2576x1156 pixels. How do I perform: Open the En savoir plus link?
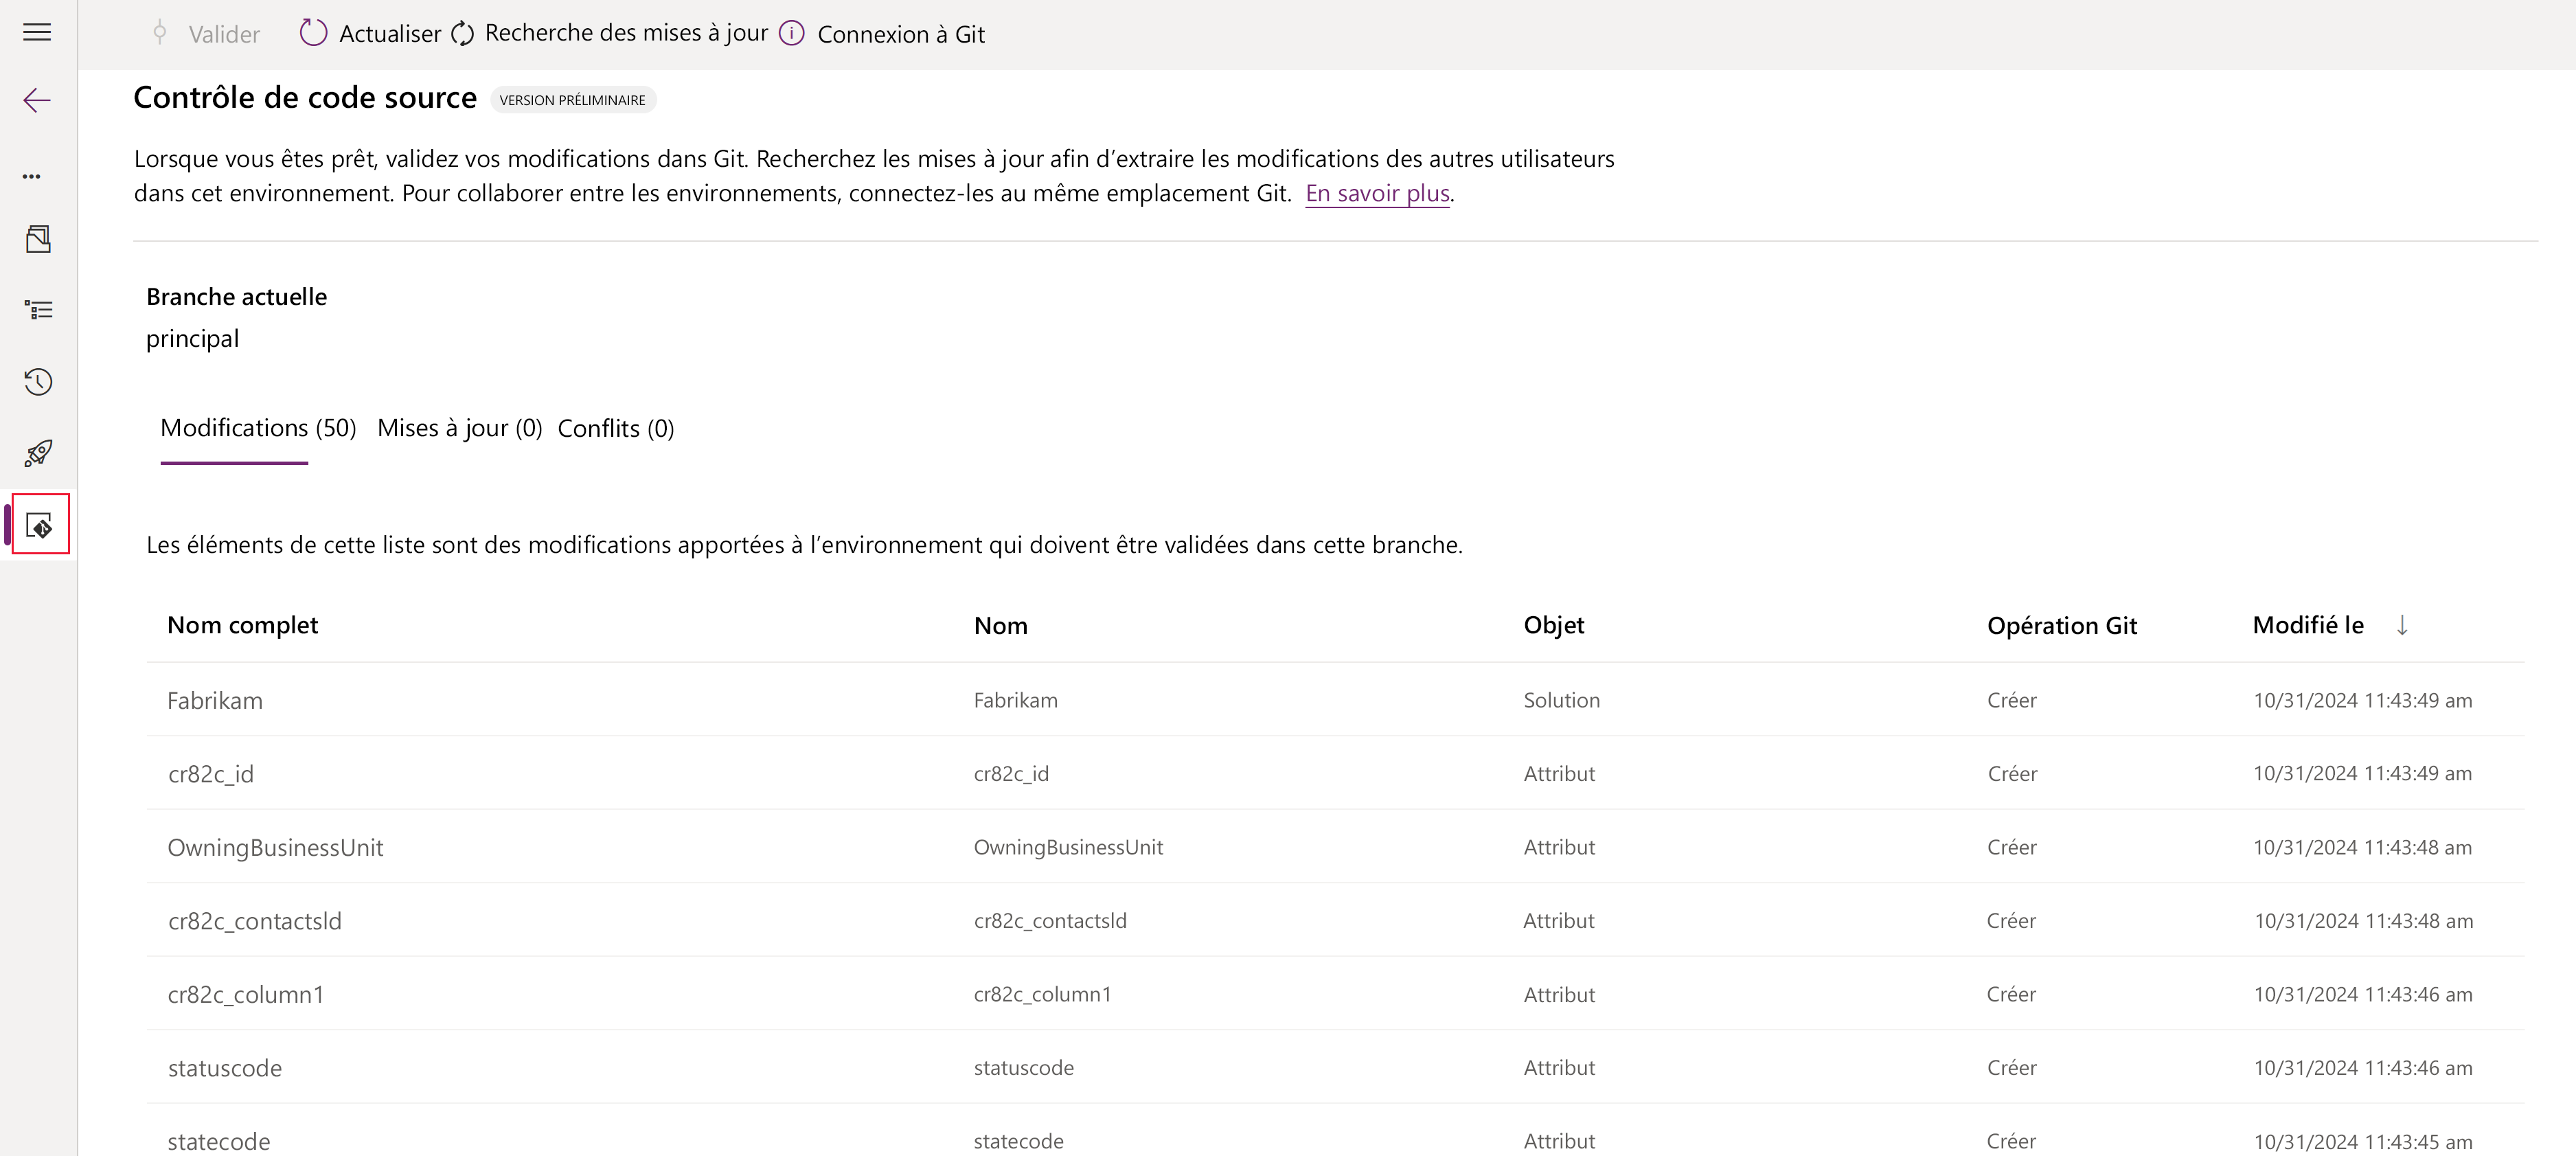pyautogui.click(x=1376, y=193)
